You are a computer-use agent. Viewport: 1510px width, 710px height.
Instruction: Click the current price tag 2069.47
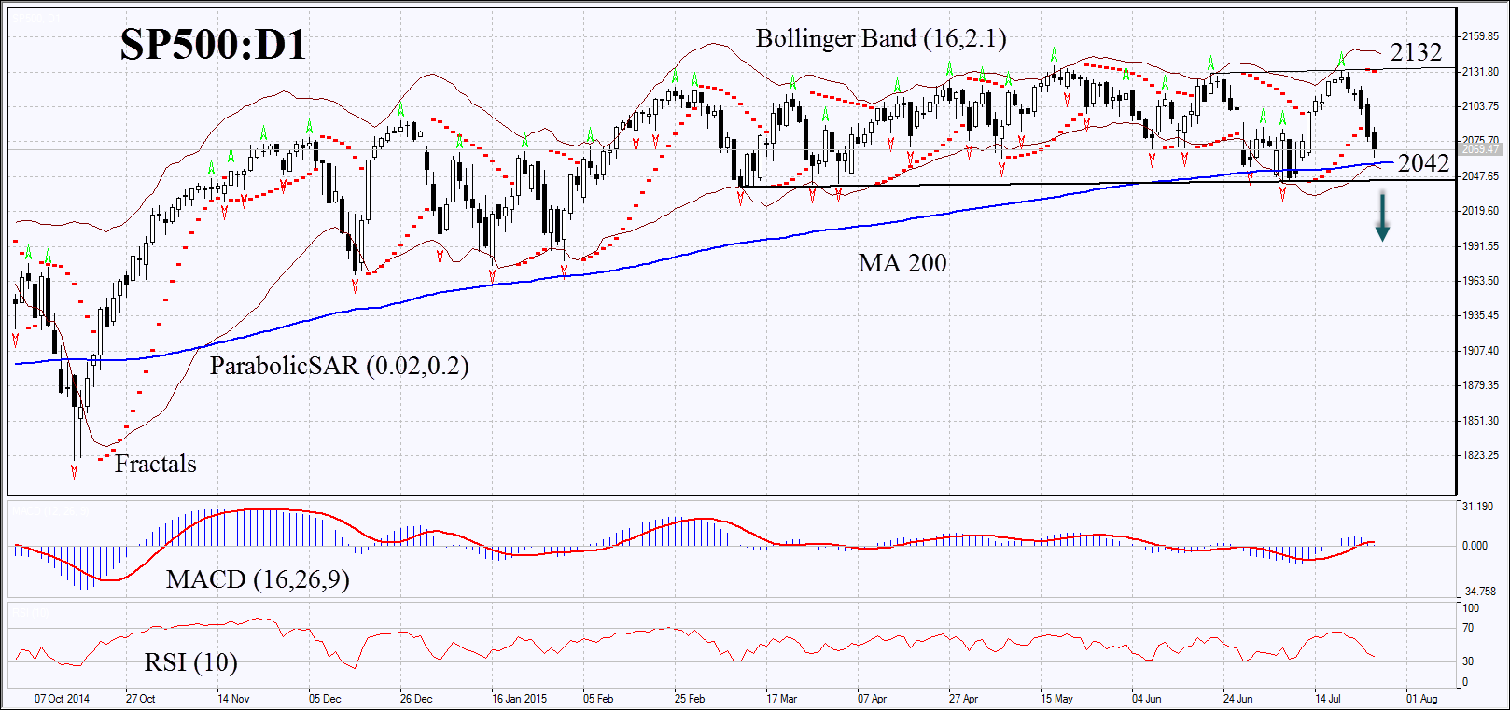tap(1480, 149)
